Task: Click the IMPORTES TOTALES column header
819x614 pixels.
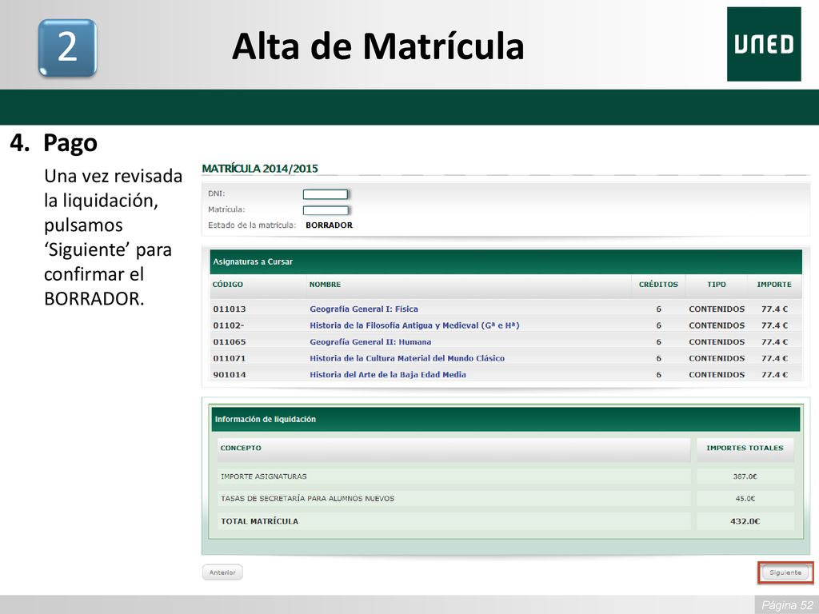Action: 745,448
